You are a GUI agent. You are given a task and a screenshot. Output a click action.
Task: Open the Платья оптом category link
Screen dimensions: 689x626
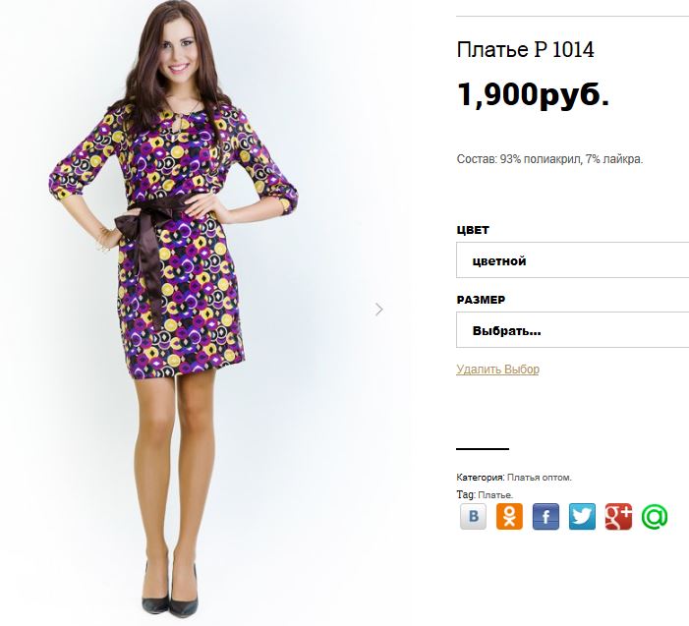[540, 478]
